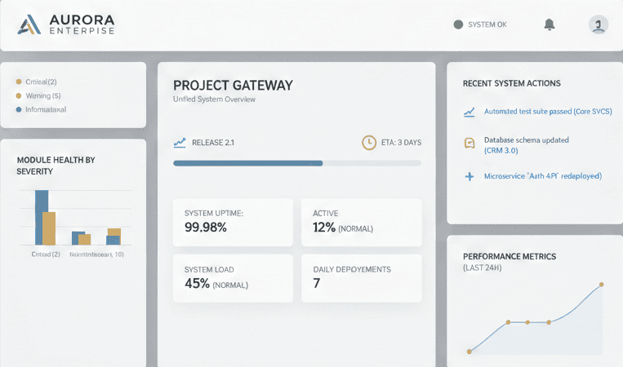Screen dimensions: 623x367
Task: Click the database schema update icon
Action: click(469, 144)
